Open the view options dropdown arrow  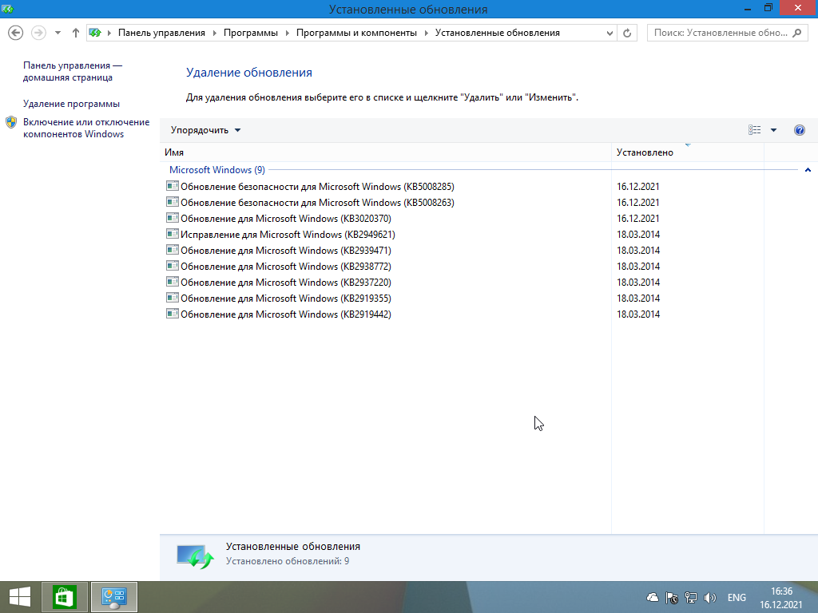point(773,130)
